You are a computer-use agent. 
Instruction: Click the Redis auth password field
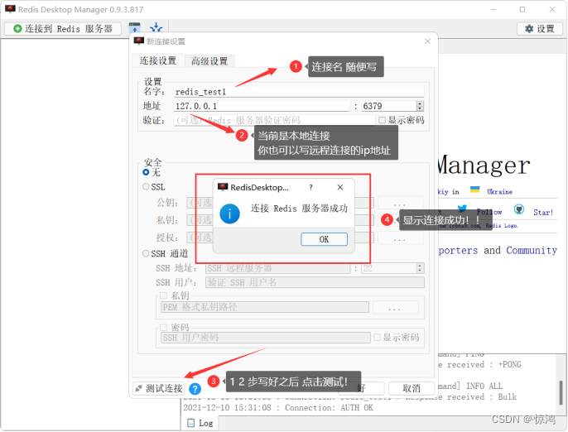coord(274,120)
